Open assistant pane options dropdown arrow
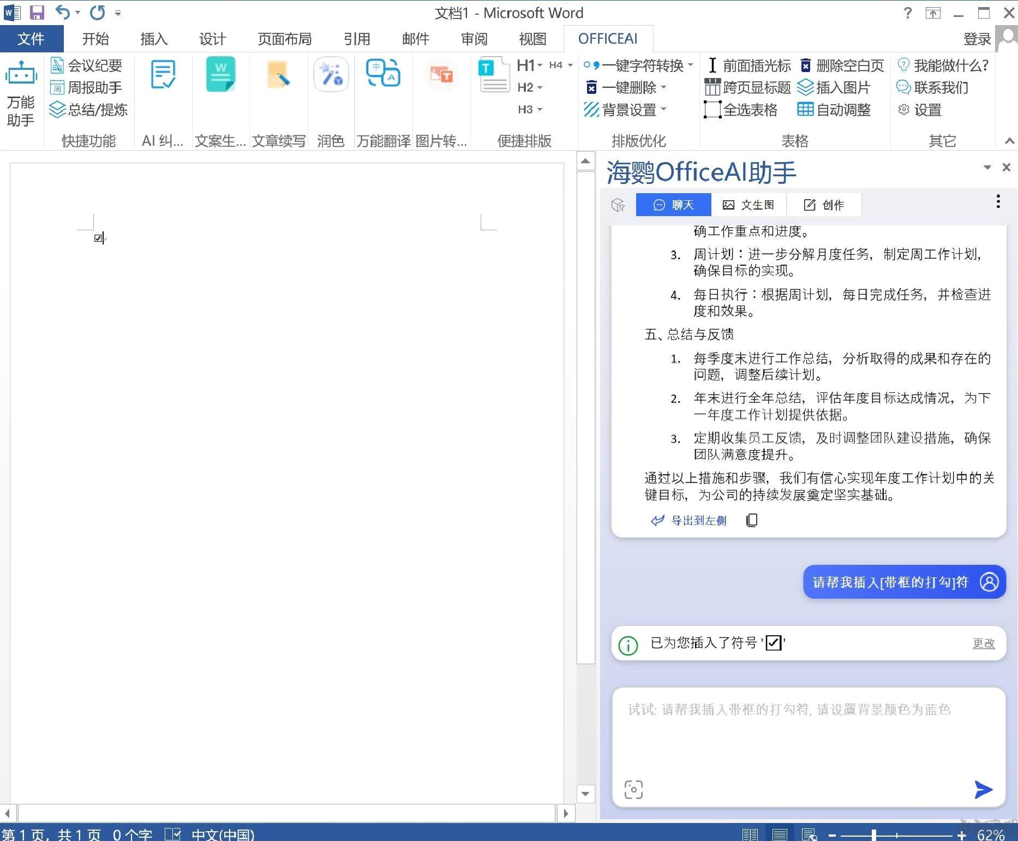 coord(987,168)
